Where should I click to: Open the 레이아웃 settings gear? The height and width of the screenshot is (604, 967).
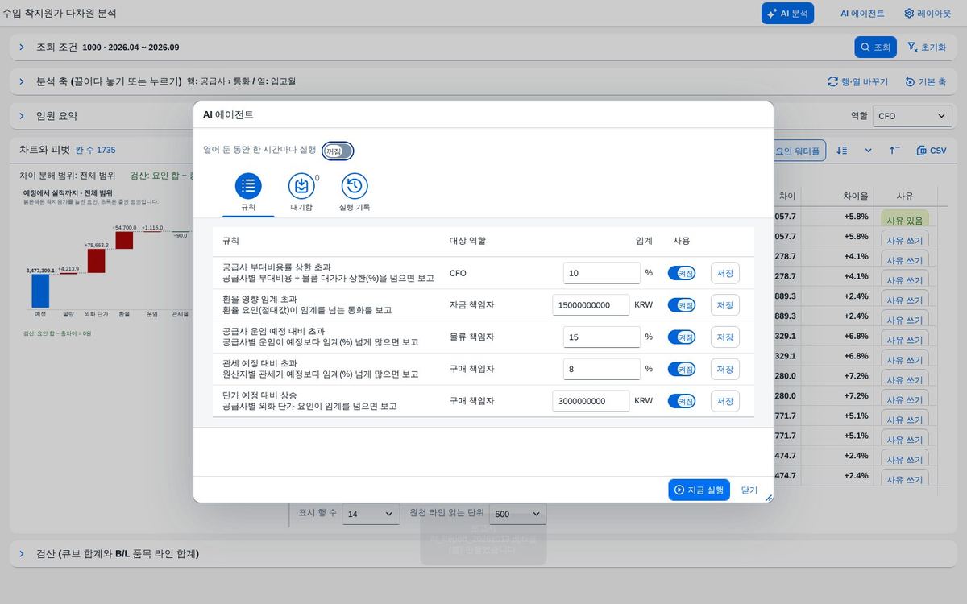pos(928,14)
